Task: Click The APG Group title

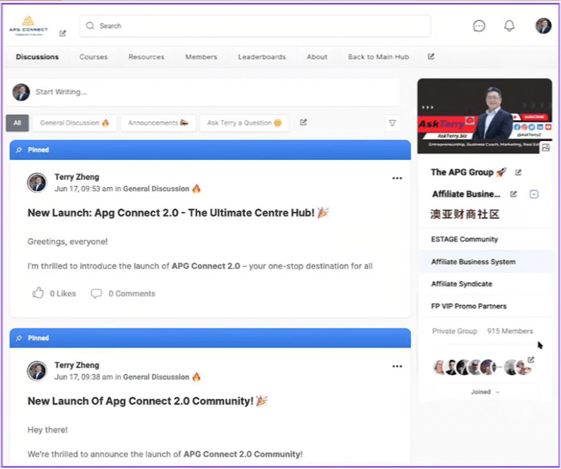Action: click(x=468, y=172)
